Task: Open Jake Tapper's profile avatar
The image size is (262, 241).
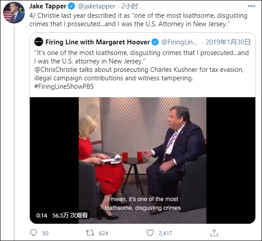Action: point(14,13)
